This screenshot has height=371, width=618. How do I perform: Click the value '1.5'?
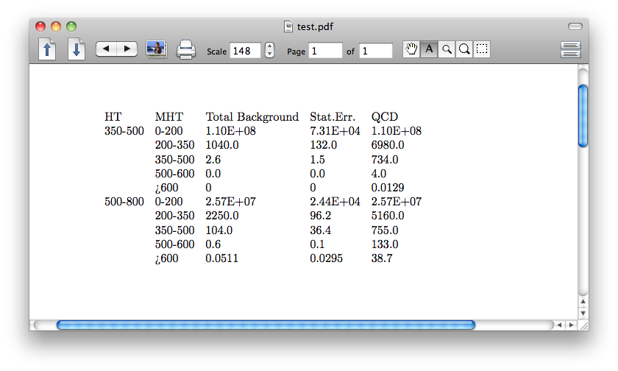317,160
